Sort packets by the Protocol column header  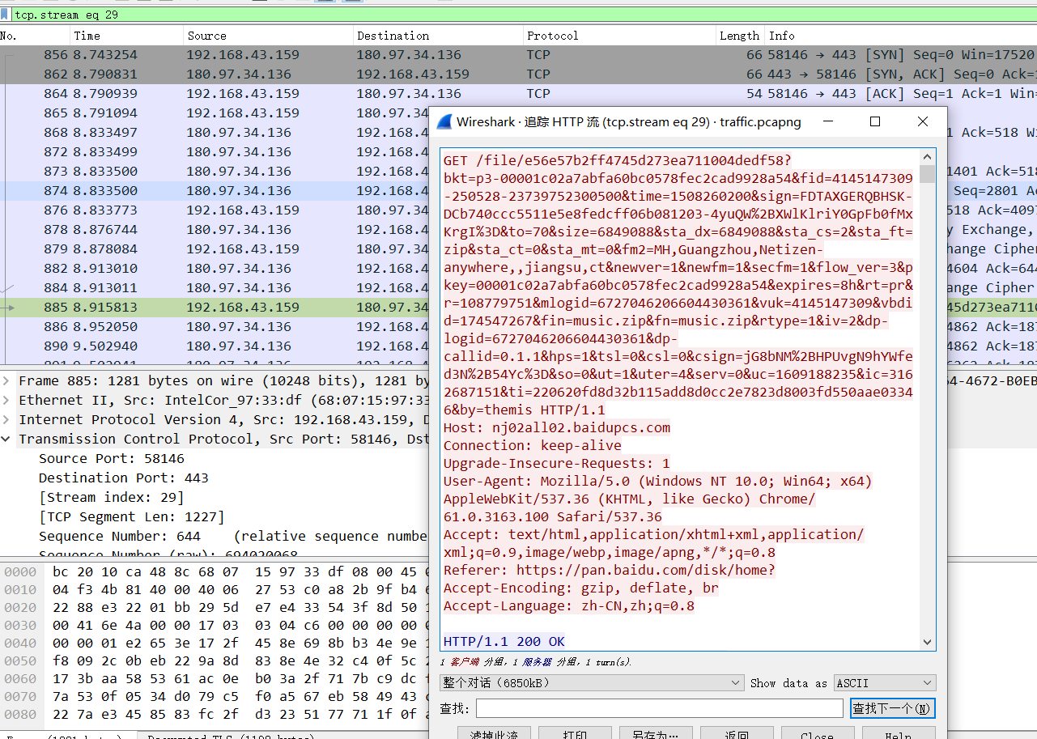(619, 36)
